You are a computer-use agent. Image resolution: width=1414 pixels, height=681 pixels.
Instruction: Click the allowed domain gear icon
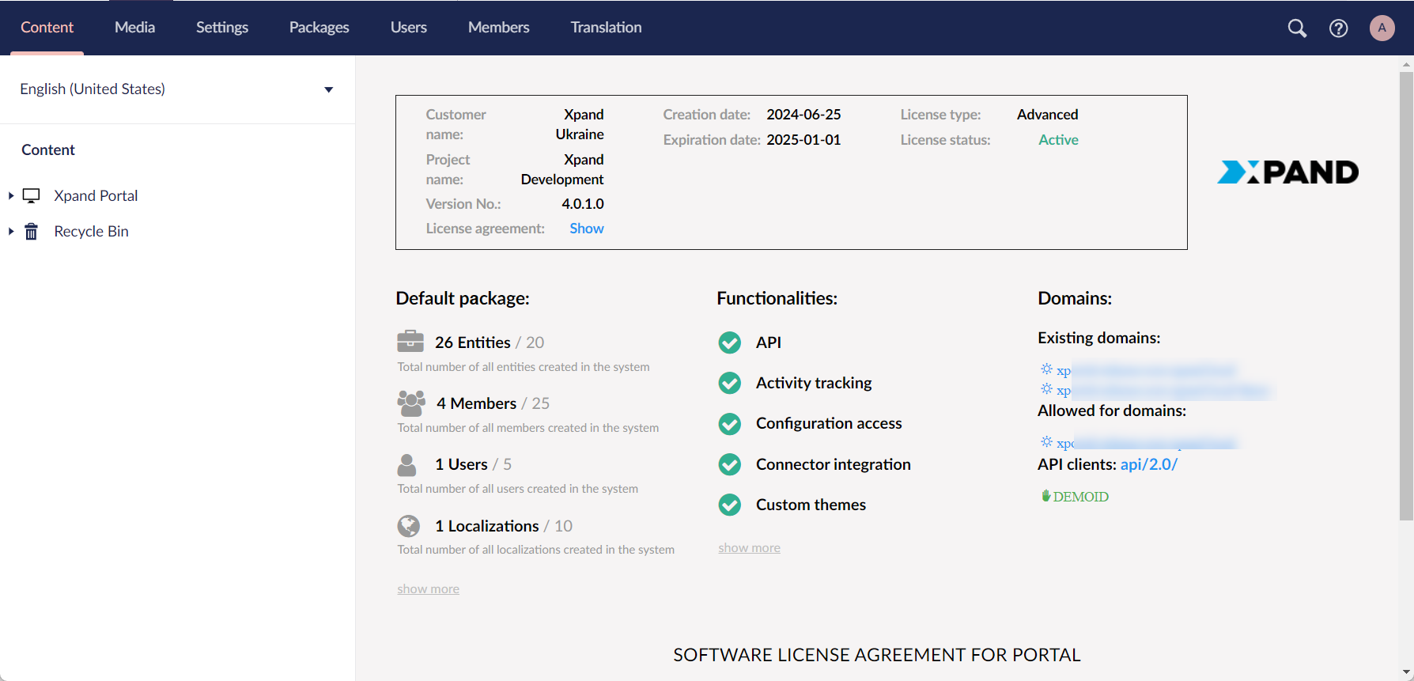1046,441
